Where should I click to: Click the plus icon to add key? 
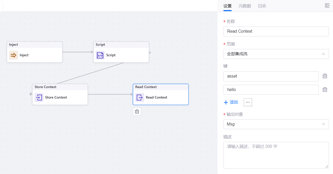pyautogui.click(x=226, y=102)
